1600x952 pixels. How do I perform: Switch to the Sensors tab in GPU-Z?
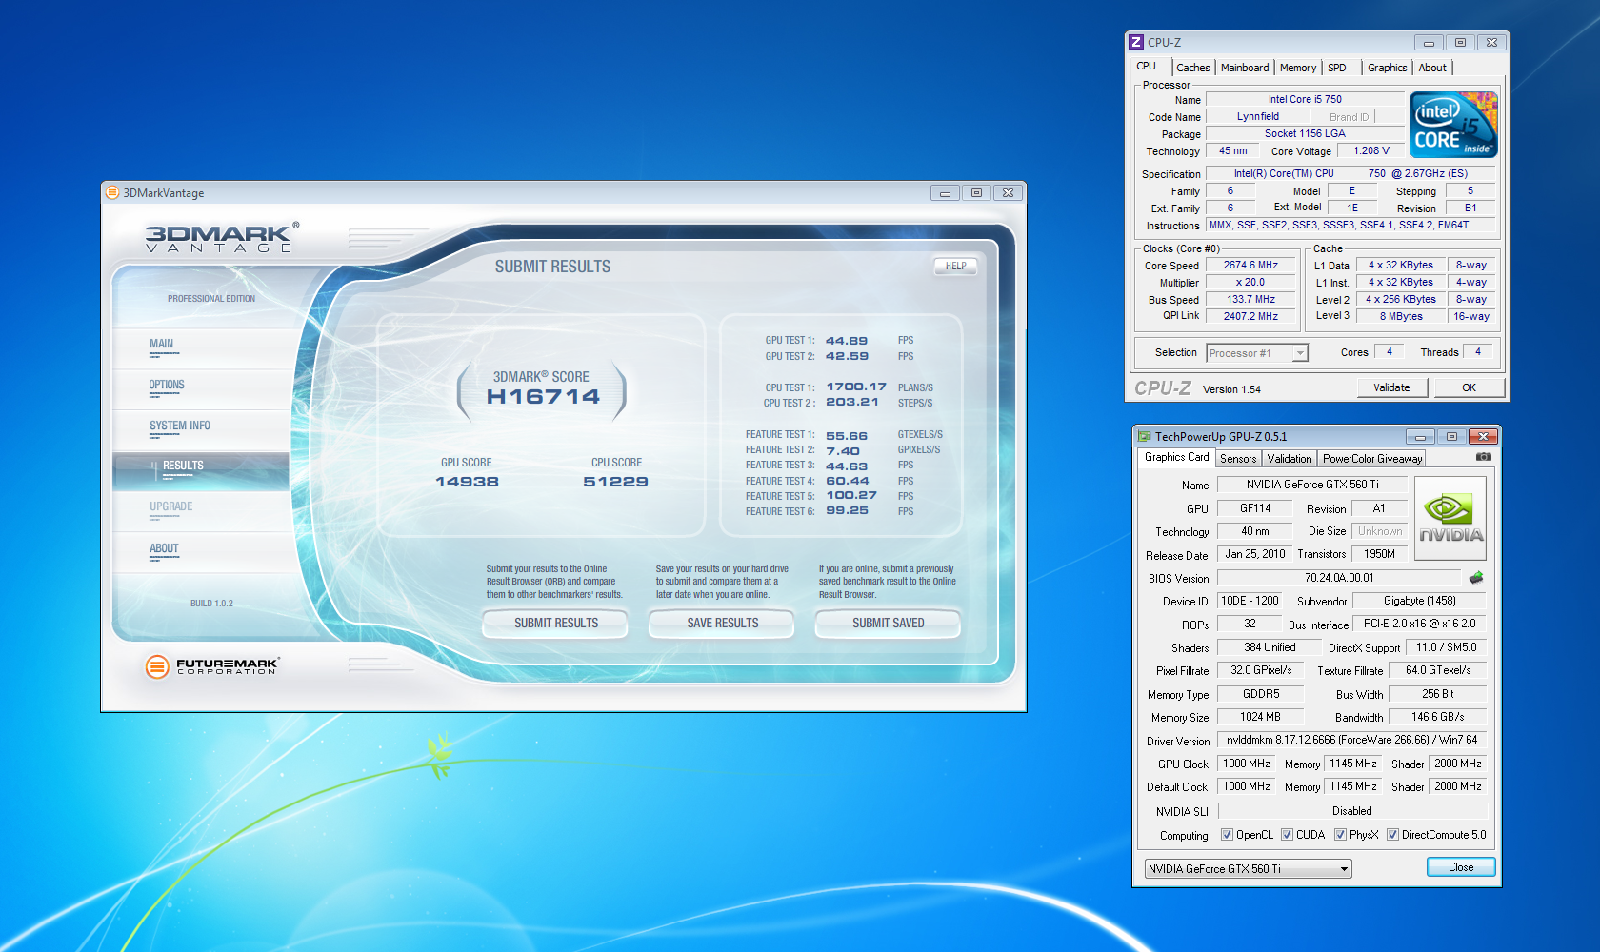tap(1238, 459)
